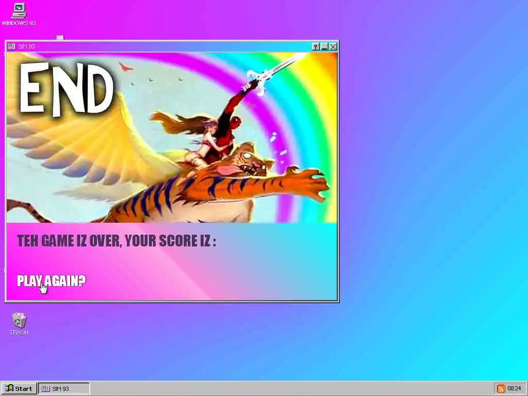Click the END title graphic
Image resolution: width=528 pixels, height=396 pixels.
point(67,89)
